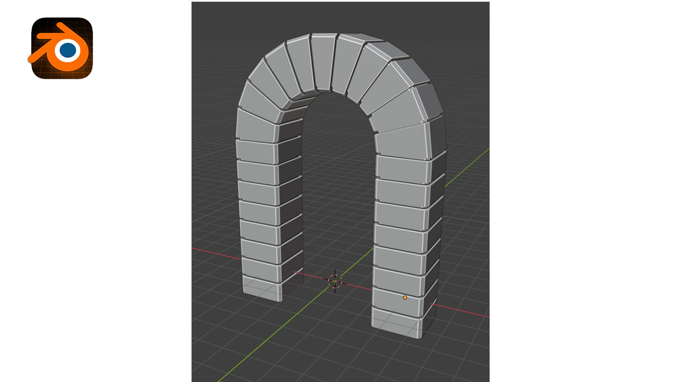
Task: Click the red X axis line right of the arch
Action: click(467, 312)
